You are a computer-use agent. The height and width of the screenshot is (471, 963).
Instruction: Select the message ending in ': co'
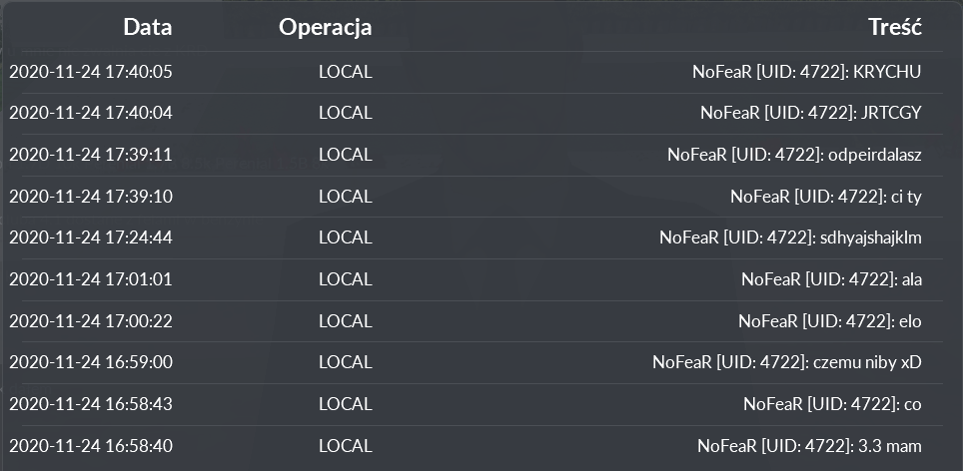tap(832, 403)
